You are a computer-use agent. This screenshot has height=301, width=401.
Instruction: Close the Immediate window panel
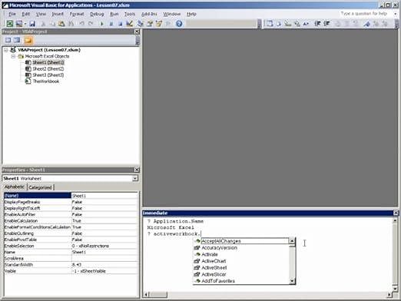click(x=396, y=213)
